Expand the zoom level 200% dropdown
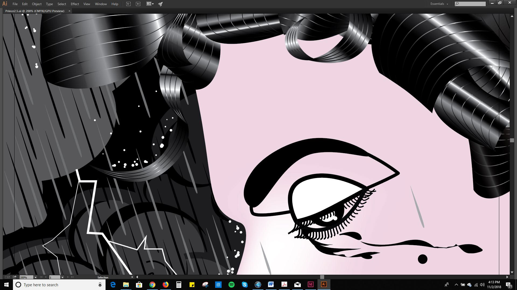 35,277
